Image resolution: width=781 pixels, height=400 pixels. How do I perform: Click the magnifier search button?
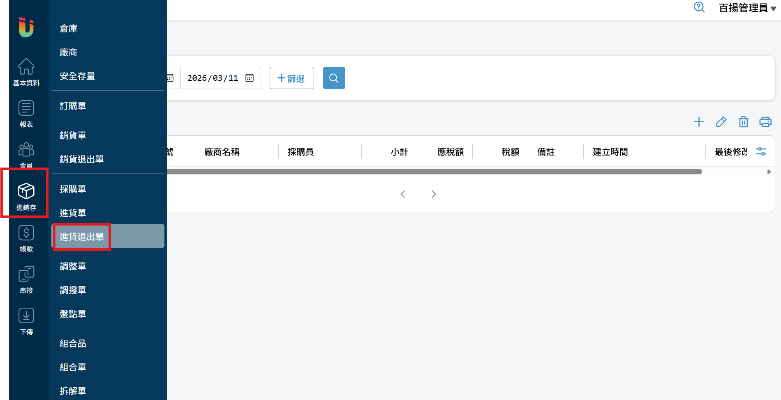[x=334, y=78]
